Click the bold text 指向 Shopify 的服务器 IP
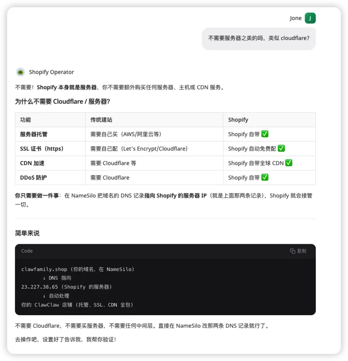348x361 pixels. [176, 196]
